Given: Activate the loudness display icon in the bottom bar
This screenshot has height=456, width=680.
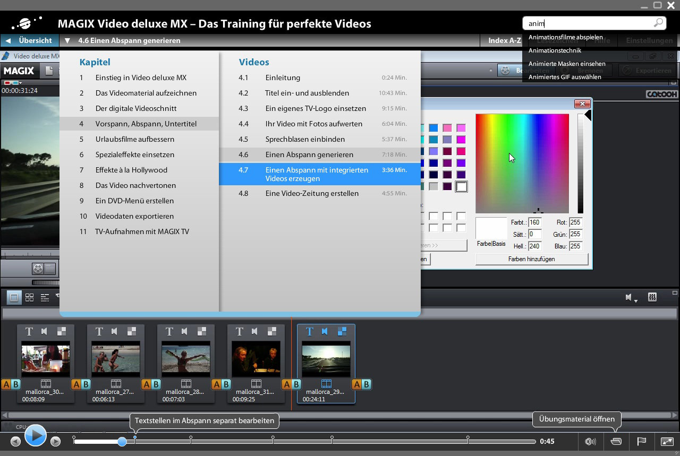Looking at the screenshot, I should click(x=590, y=441).
